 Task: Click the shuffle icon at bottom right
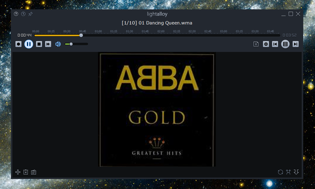pos(288,172)
